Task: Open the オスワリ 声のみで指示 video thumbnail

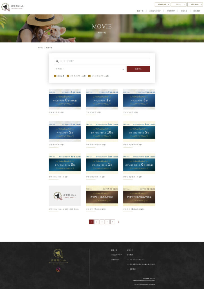Action: coord(102,196)
